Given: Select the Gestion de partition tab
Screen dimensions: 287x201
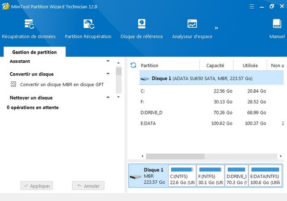Looking at the screenshot, I should click(x=34, y=52).
